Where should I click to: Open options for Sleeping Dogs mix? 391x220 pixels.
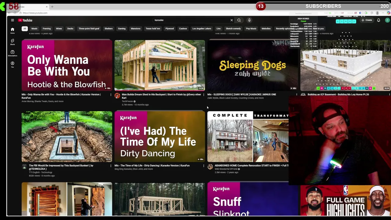297,95
